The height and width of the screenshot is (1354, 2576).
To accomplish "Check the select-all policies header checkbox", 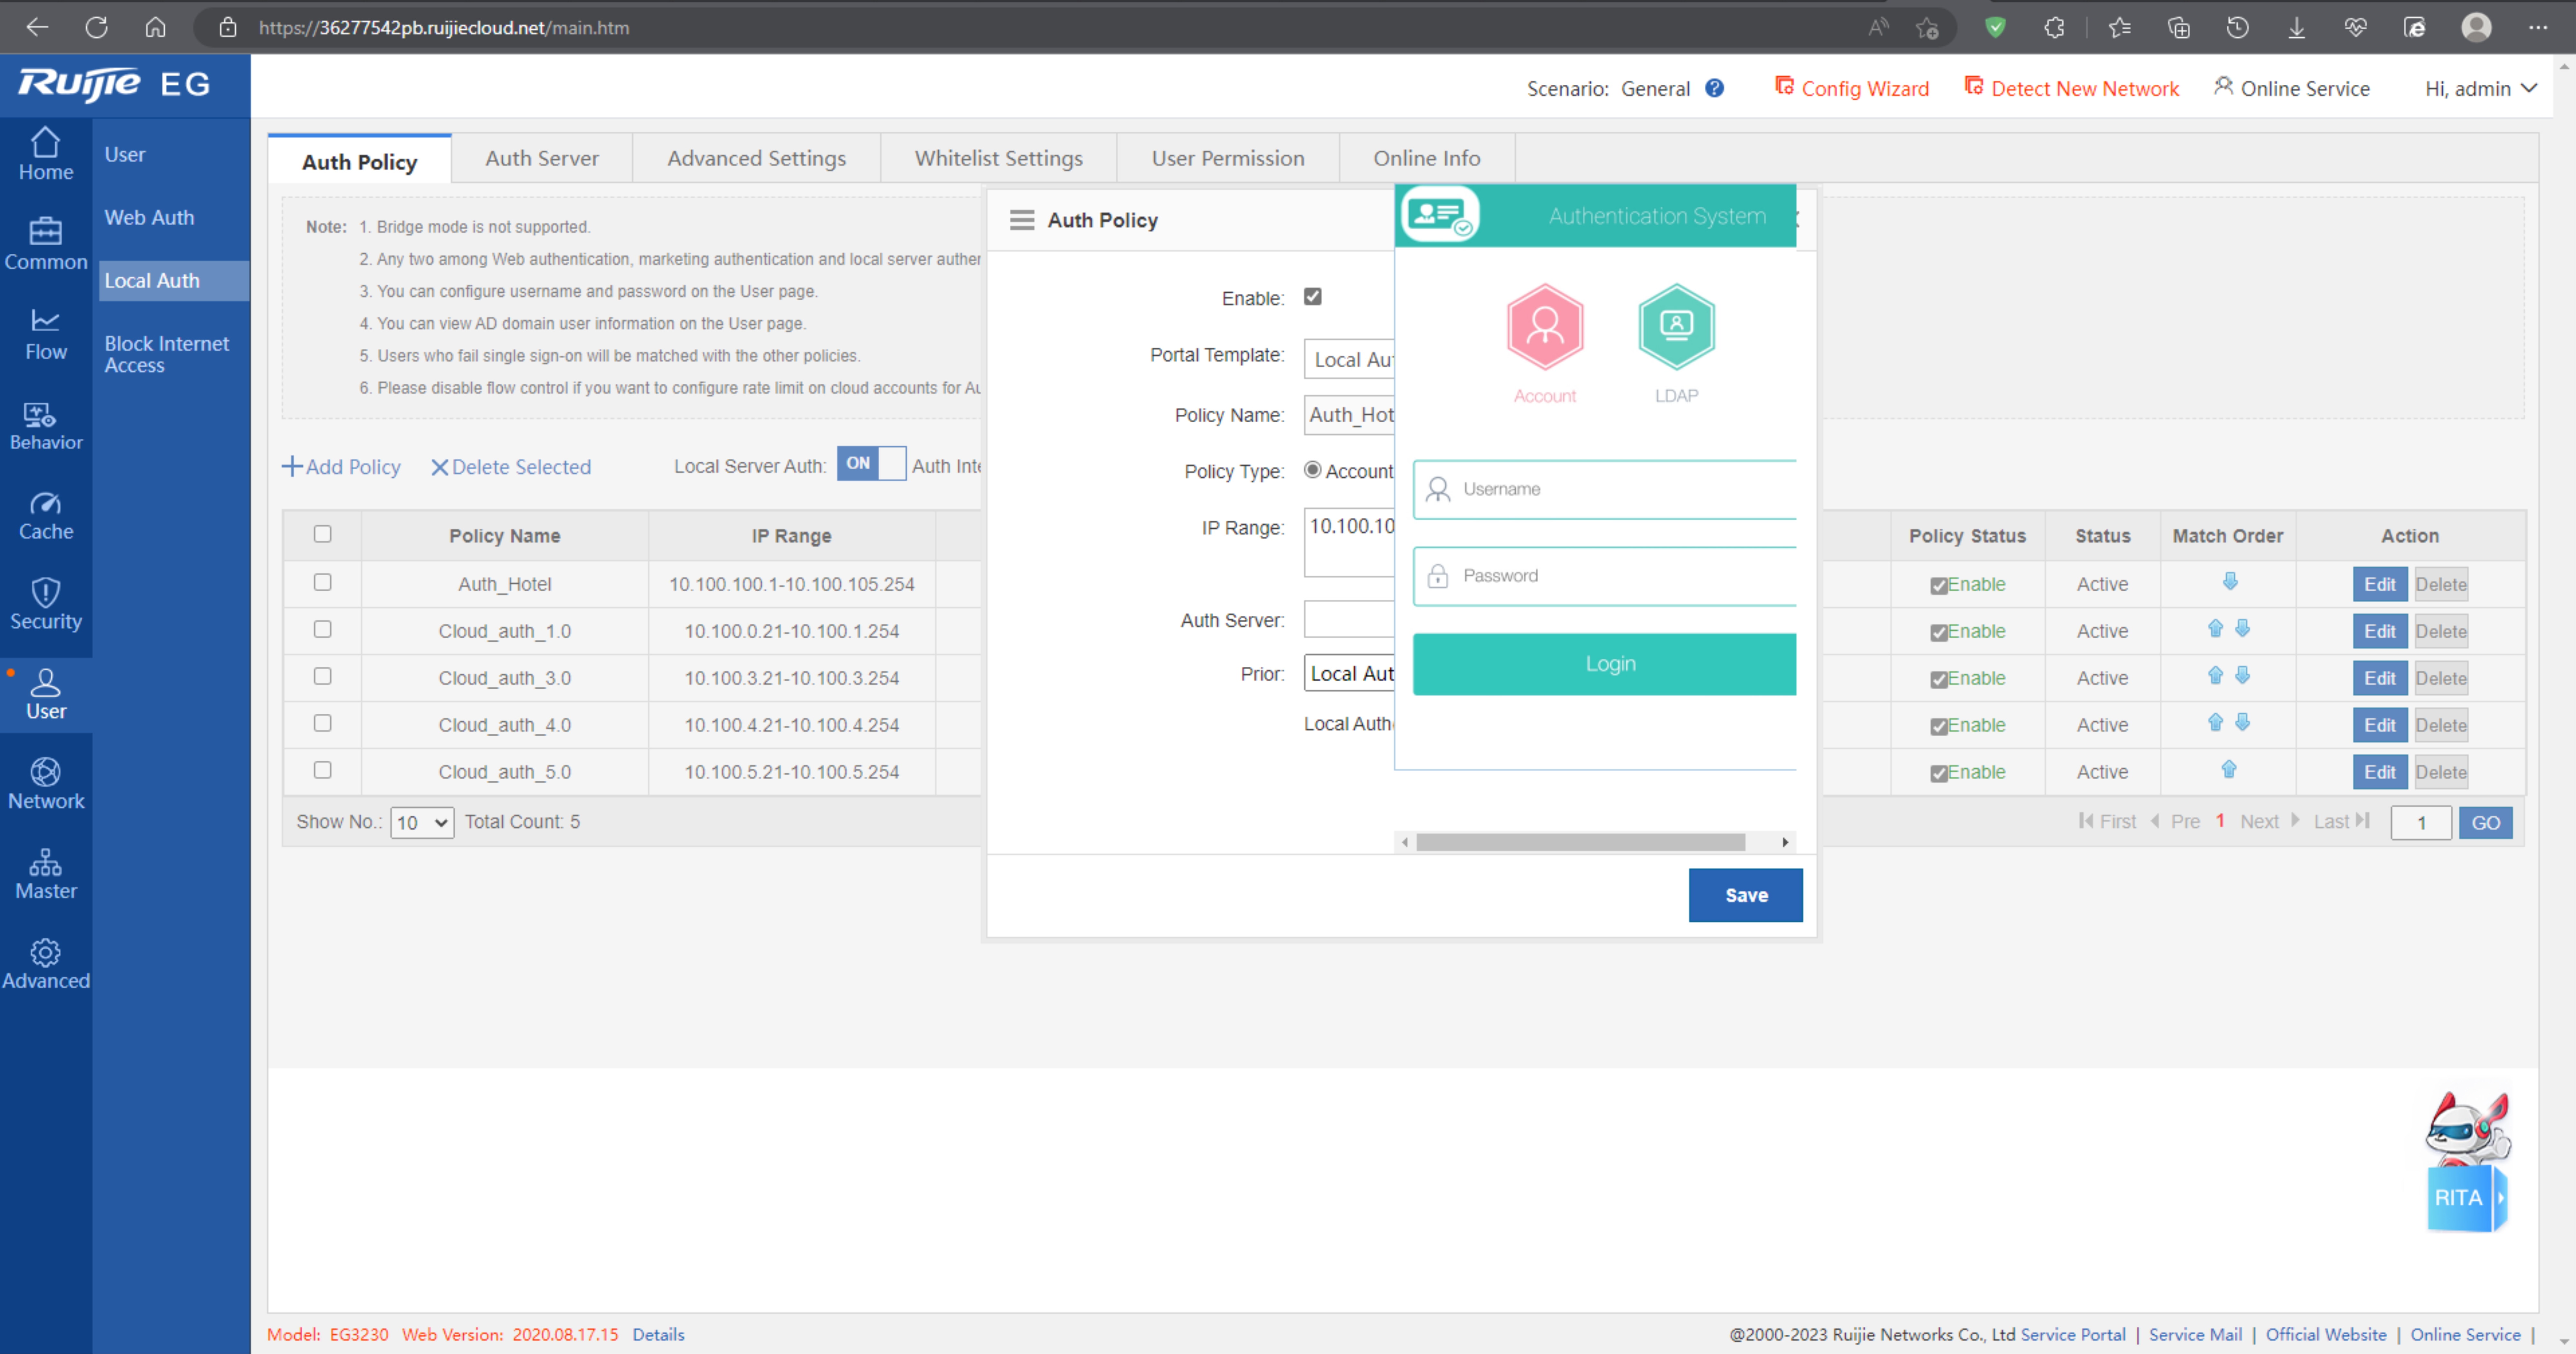I will tap(322, 534).
